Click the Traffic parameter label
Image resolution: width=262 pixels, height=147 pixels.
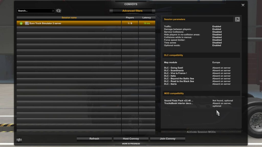(168, 27)
